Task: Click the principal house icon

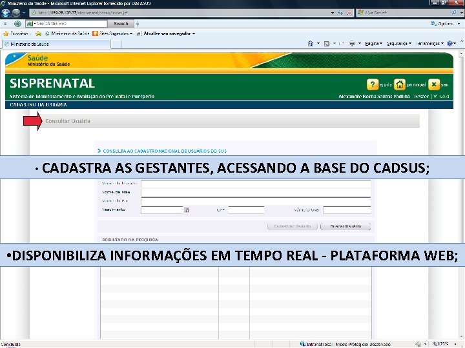Action: click(400, 84)
